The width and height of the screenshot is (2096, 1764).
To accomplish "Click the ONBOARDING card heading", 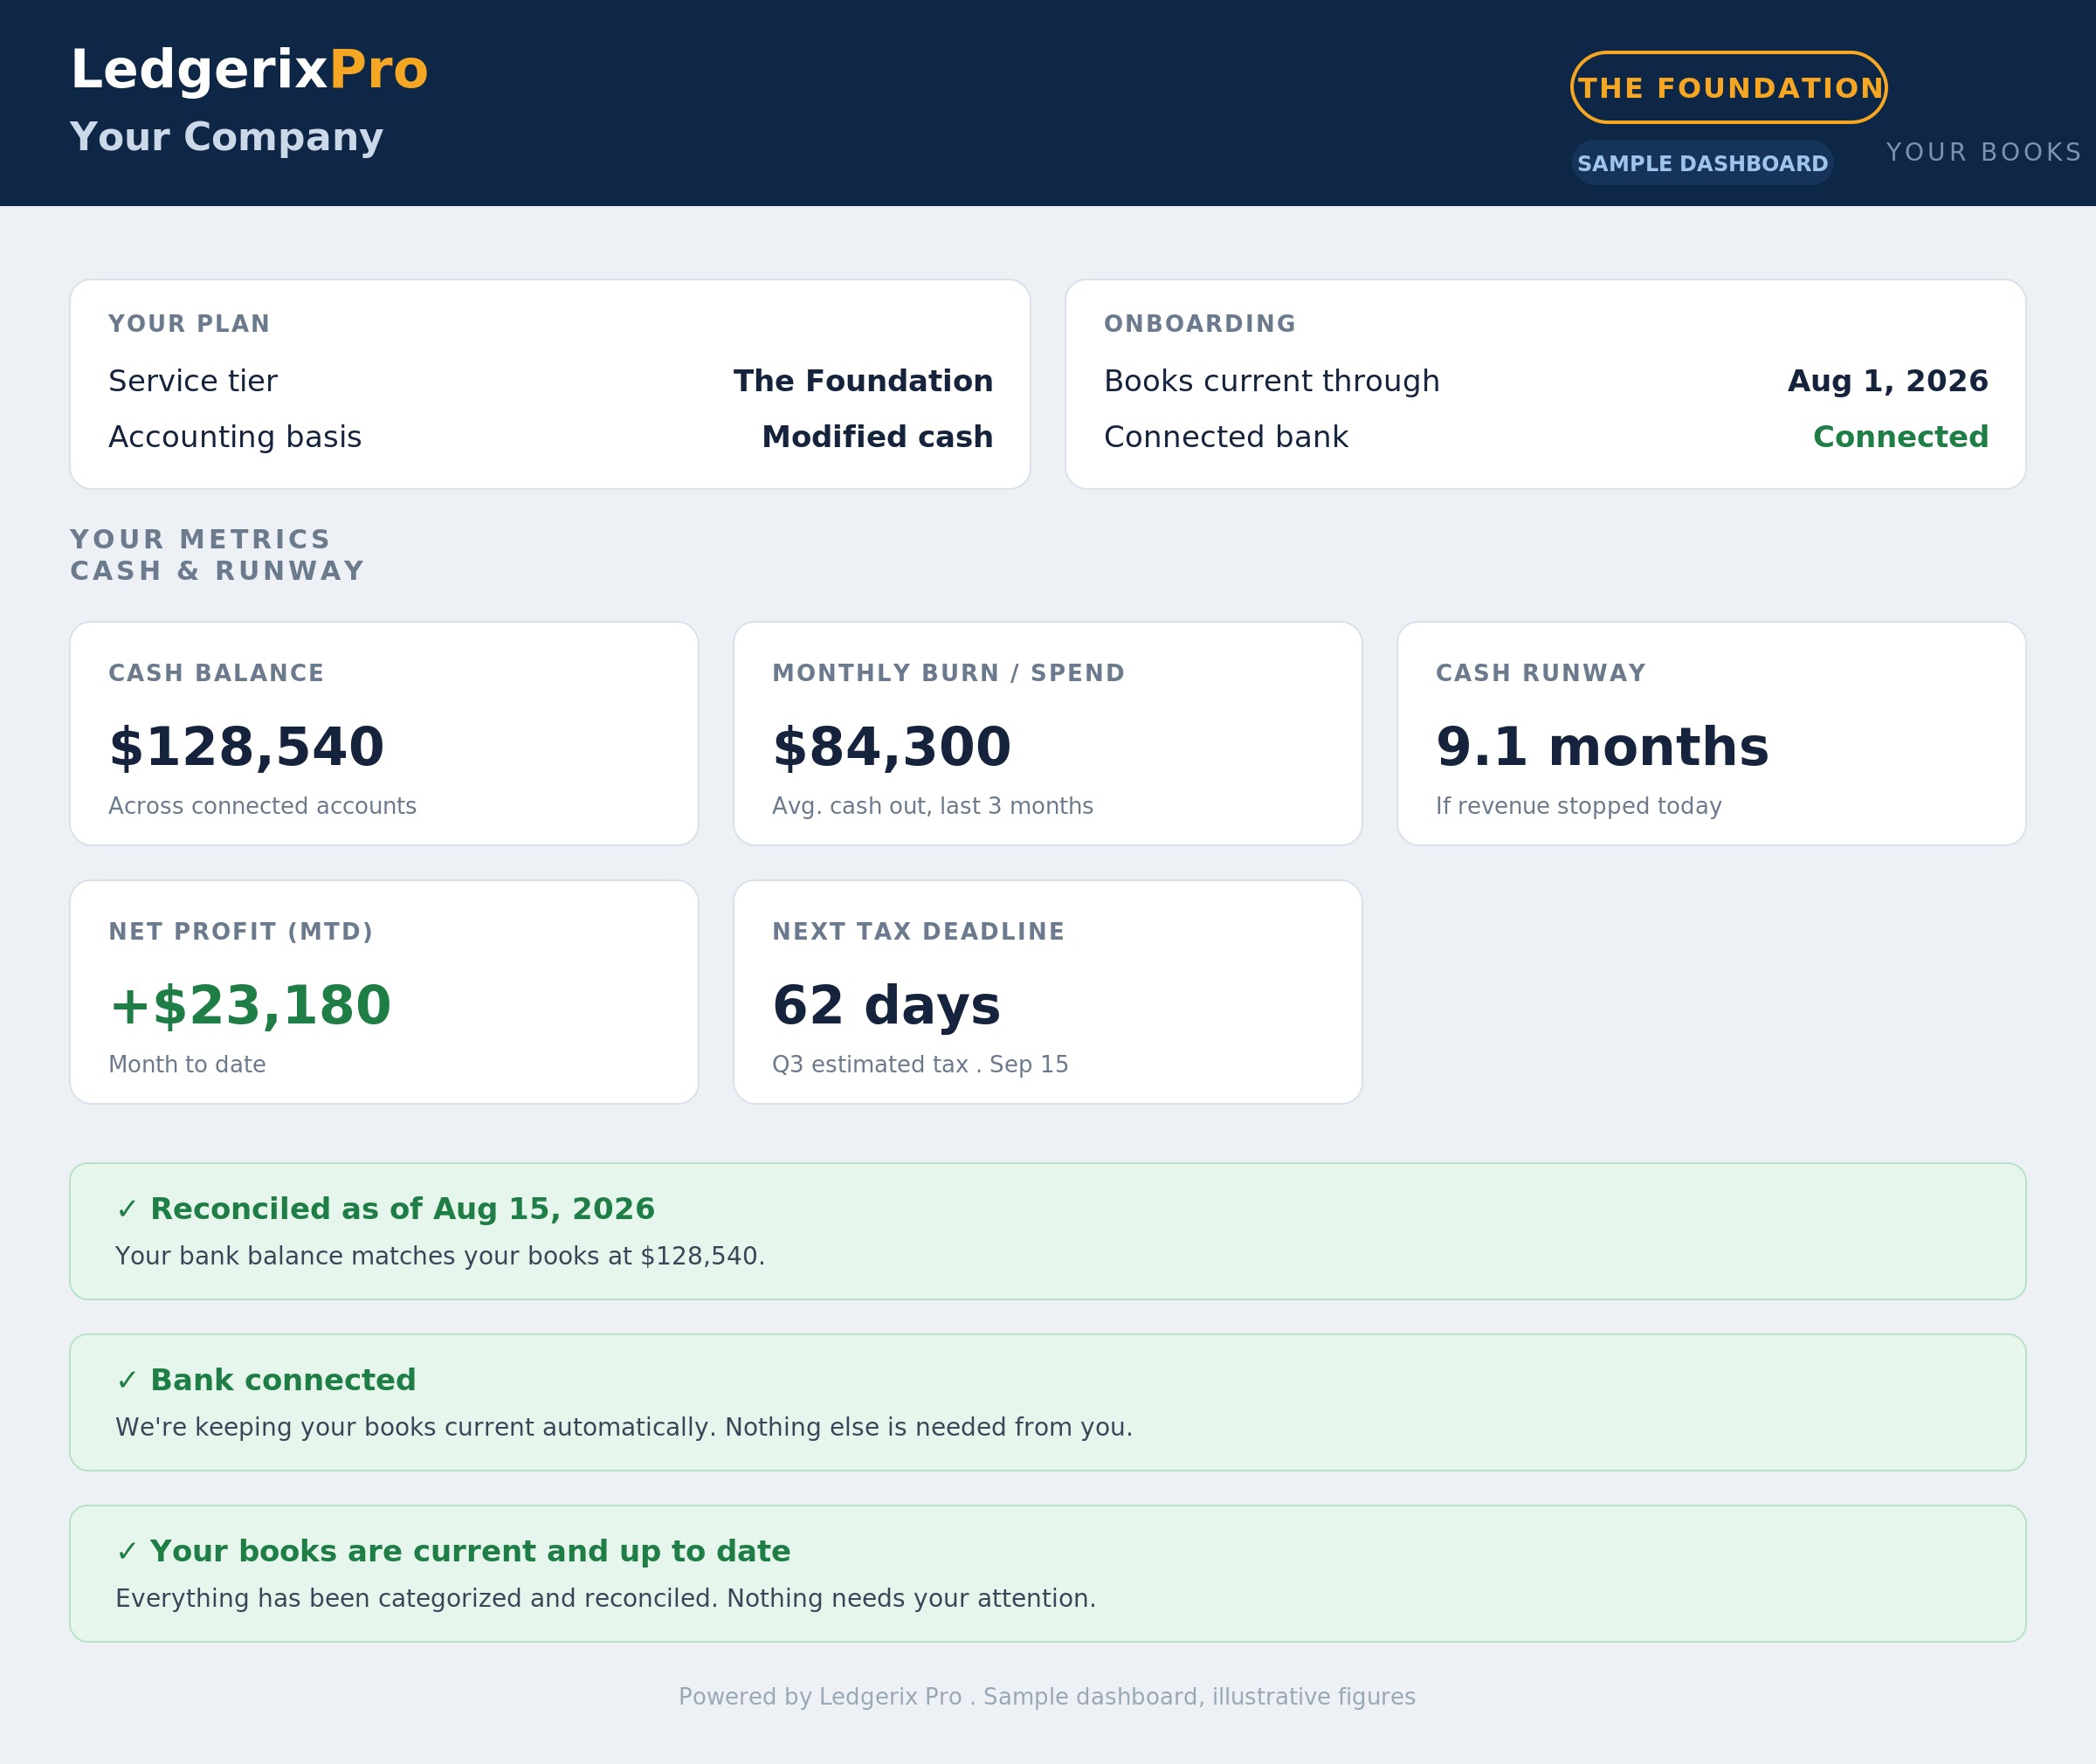I will (1200, 324).
